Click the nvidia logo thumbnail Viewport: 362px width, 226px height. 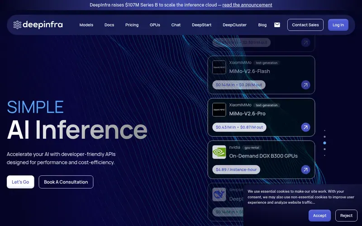tap(219, 152)
